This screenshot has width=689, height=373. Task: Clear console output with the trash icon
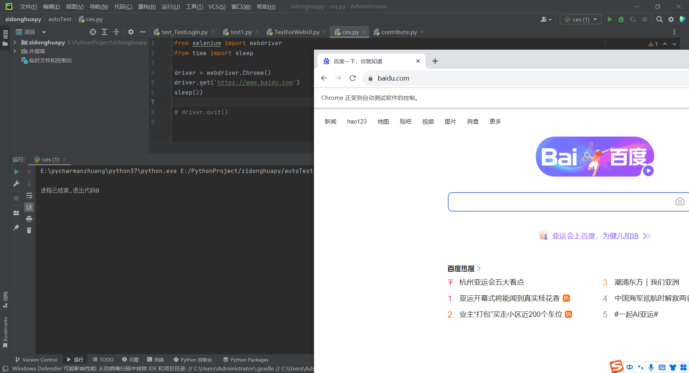click(x=29, y=231)
